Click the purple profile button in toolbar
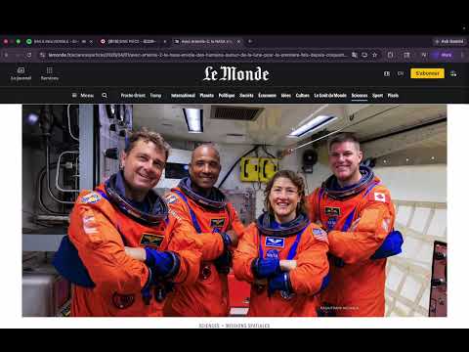This screenshot has width=469, height=352. [x=444, y=55]
